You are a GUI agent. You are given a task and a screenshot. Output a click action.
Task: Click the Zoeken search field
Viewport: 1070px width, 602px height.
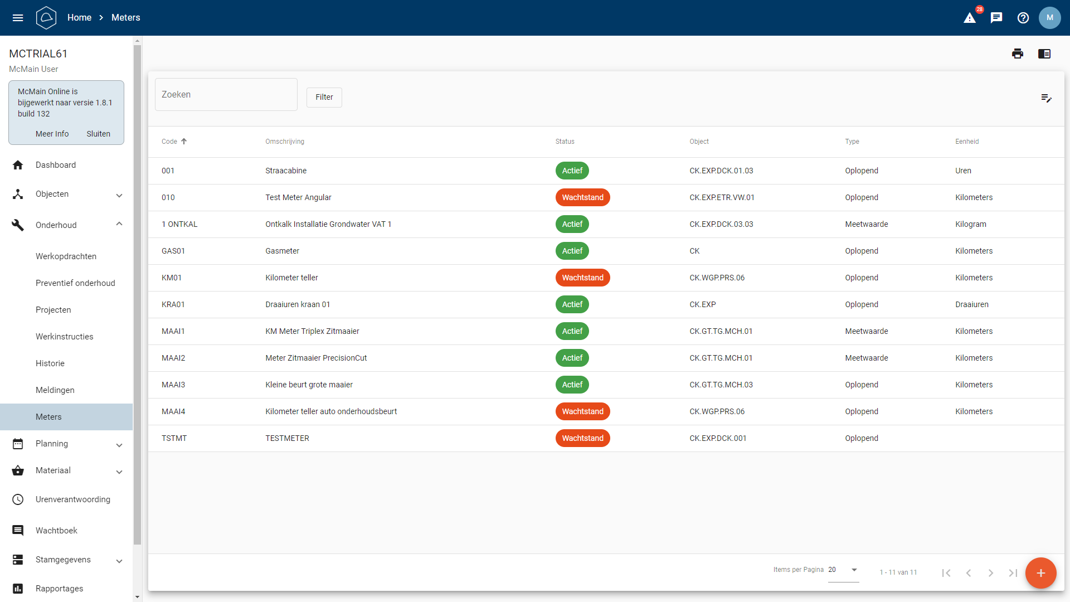click(x=226, y=95)
